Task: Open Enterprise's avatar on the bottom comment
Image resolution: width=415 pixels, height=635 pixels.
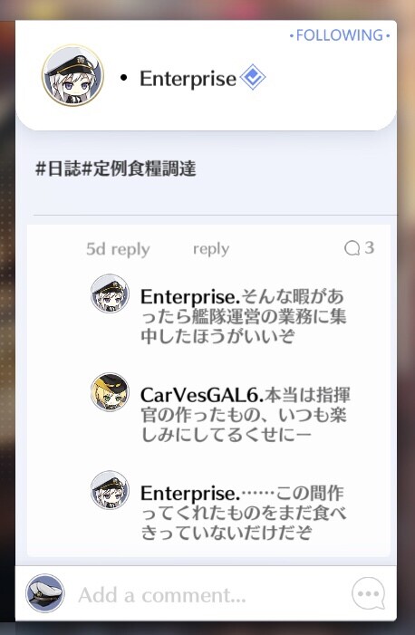Action: coord(110,490)
